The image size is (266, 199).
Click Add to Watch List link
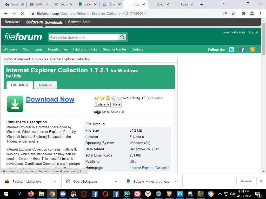(x=112, y=112)
